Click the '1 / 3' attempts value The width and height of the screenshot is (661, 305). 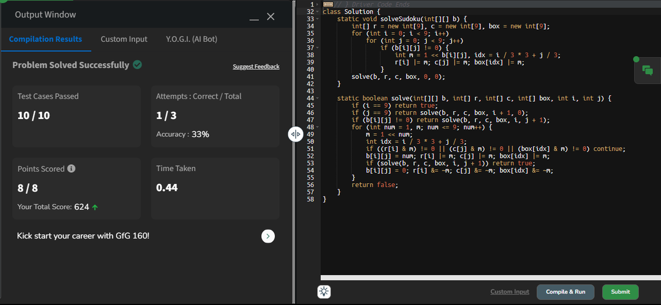tap(166, 116)
